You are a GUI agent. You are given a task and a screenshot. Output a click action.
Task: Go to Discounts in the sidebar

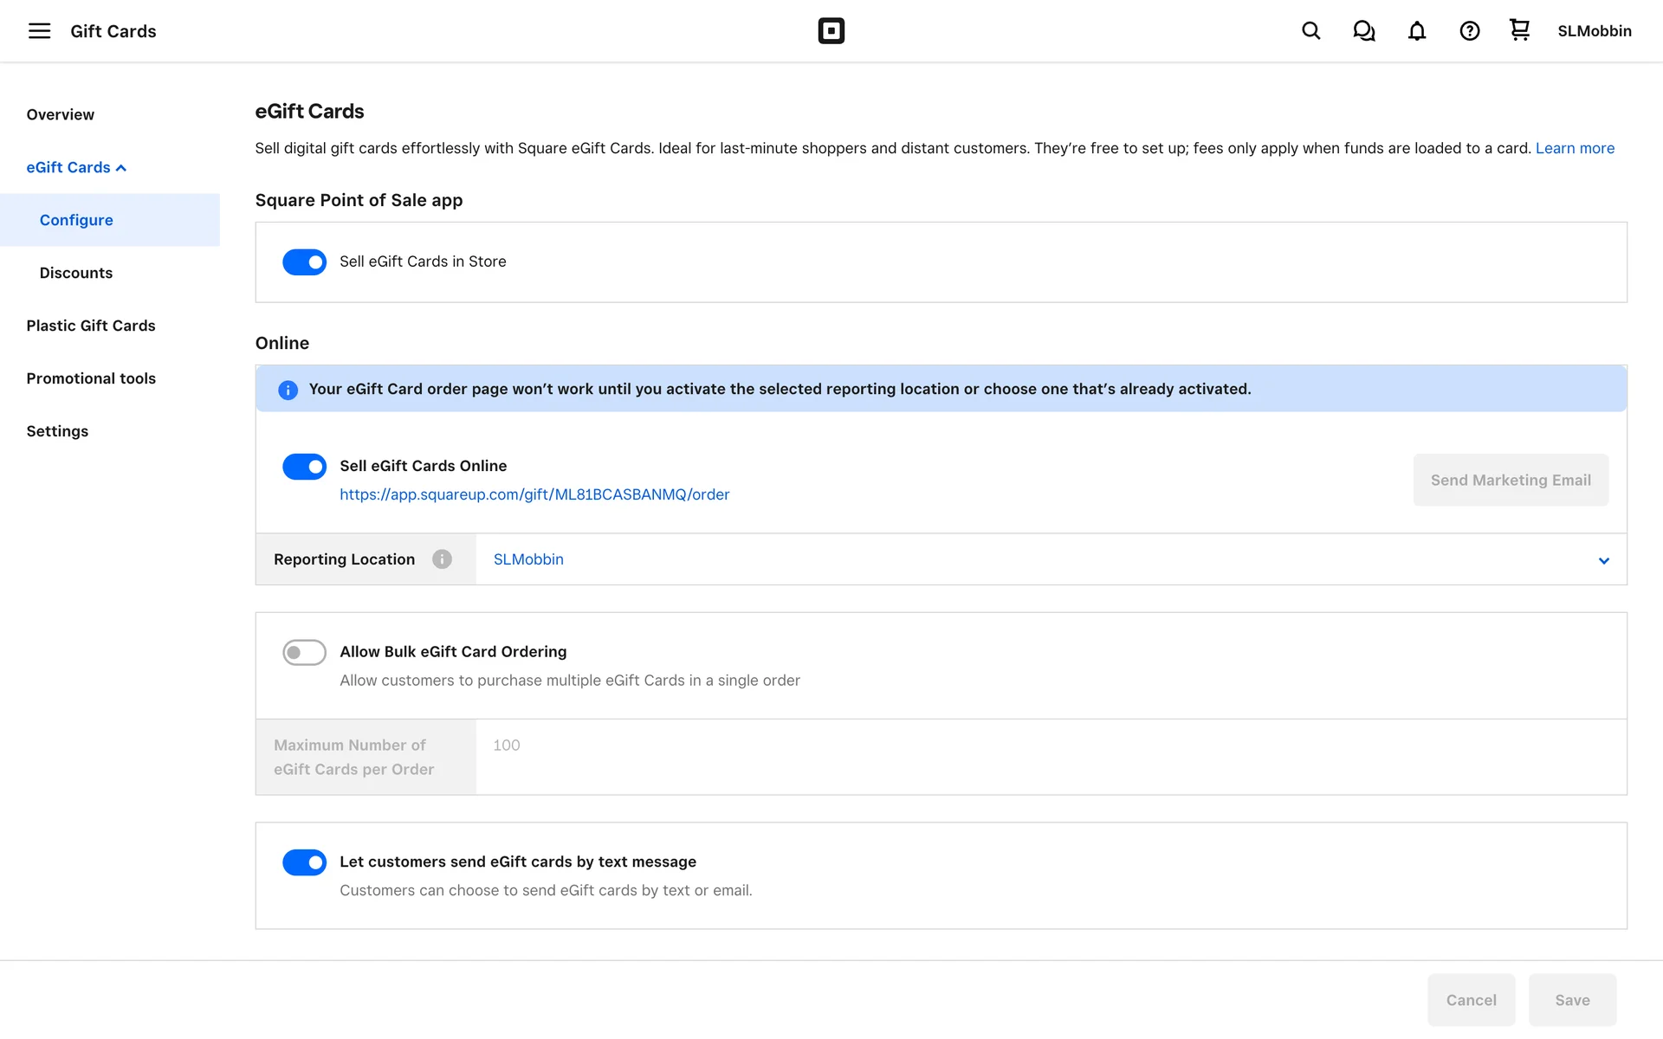(76, 273)
